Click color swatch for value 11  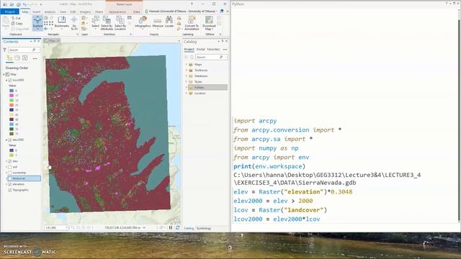(12, 96)
